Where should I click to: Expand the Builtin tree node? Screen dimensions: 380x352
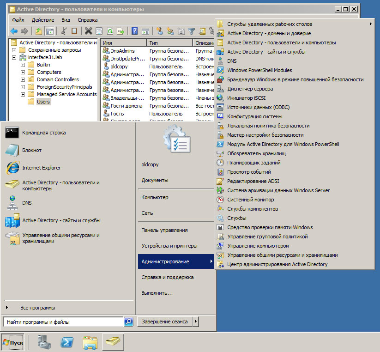23,65
